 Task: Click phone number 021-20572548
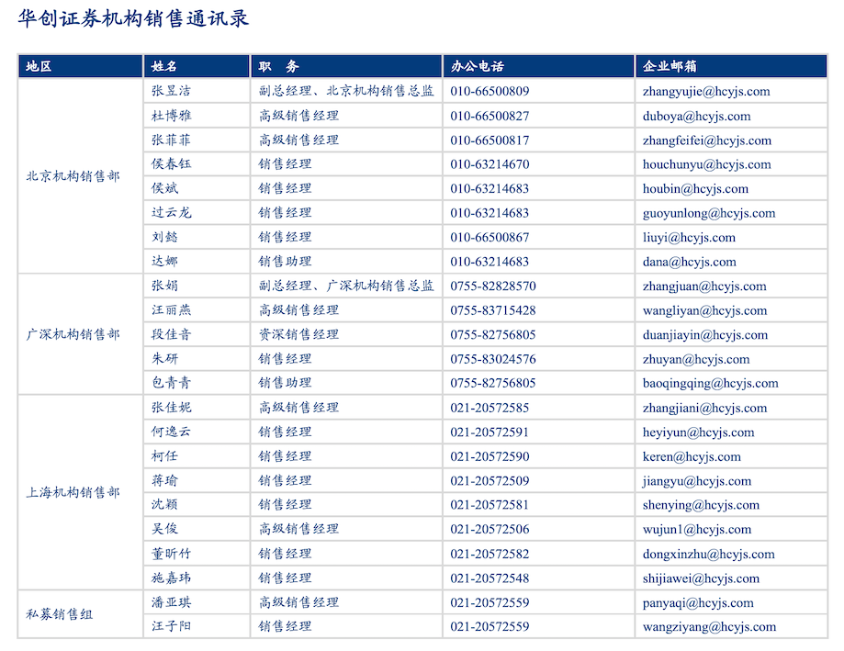[x=490, y=578]
